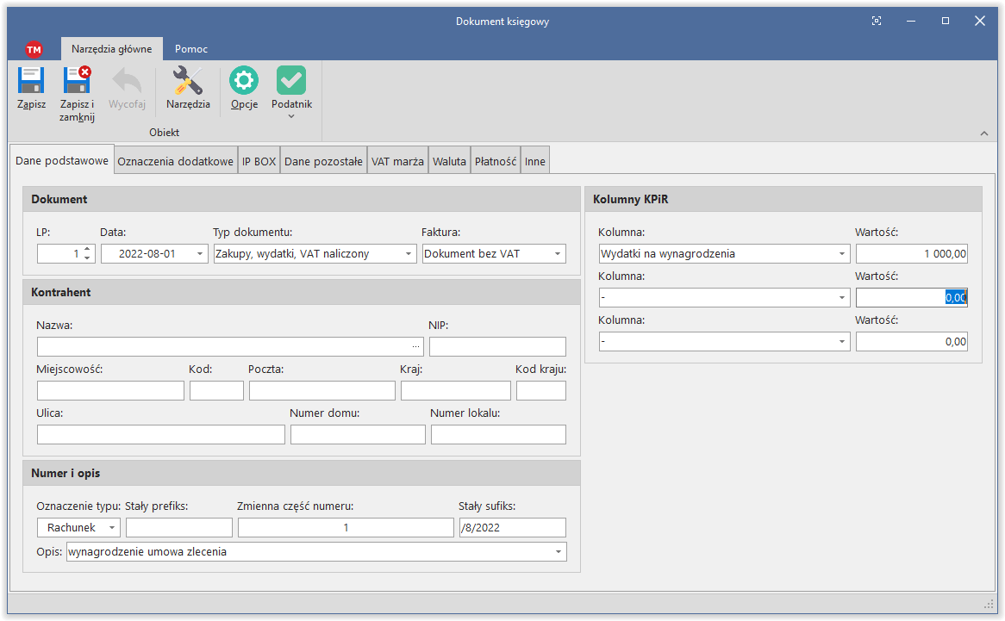The height and width of the screenshot is (621, 1005).
Task: Open the Oznaczenie typu Rachunek dropdown
Action: 111,528
